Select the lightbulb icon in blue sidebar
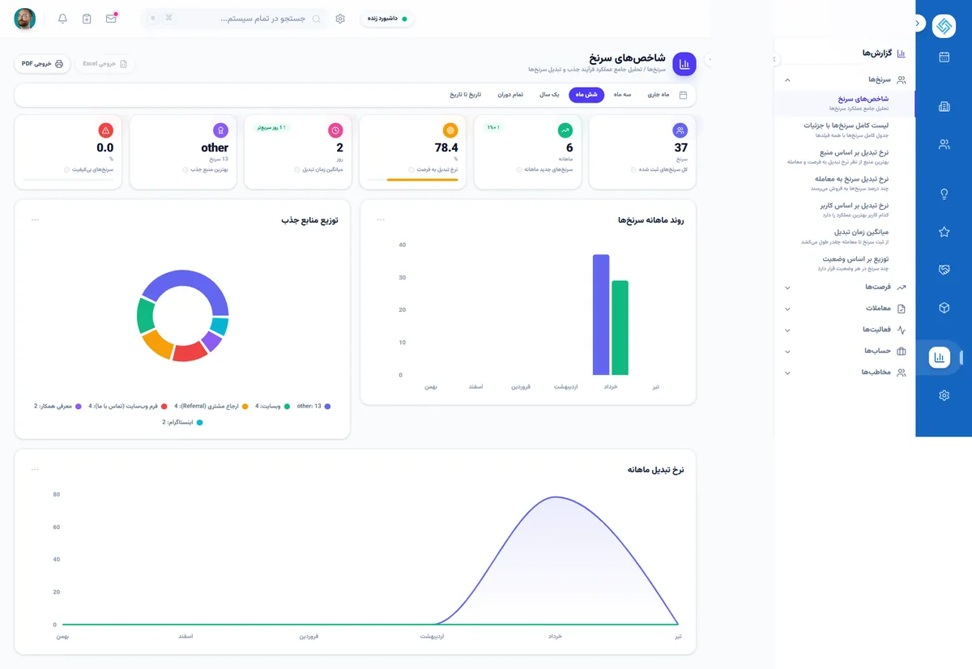 tap(944, 194)
